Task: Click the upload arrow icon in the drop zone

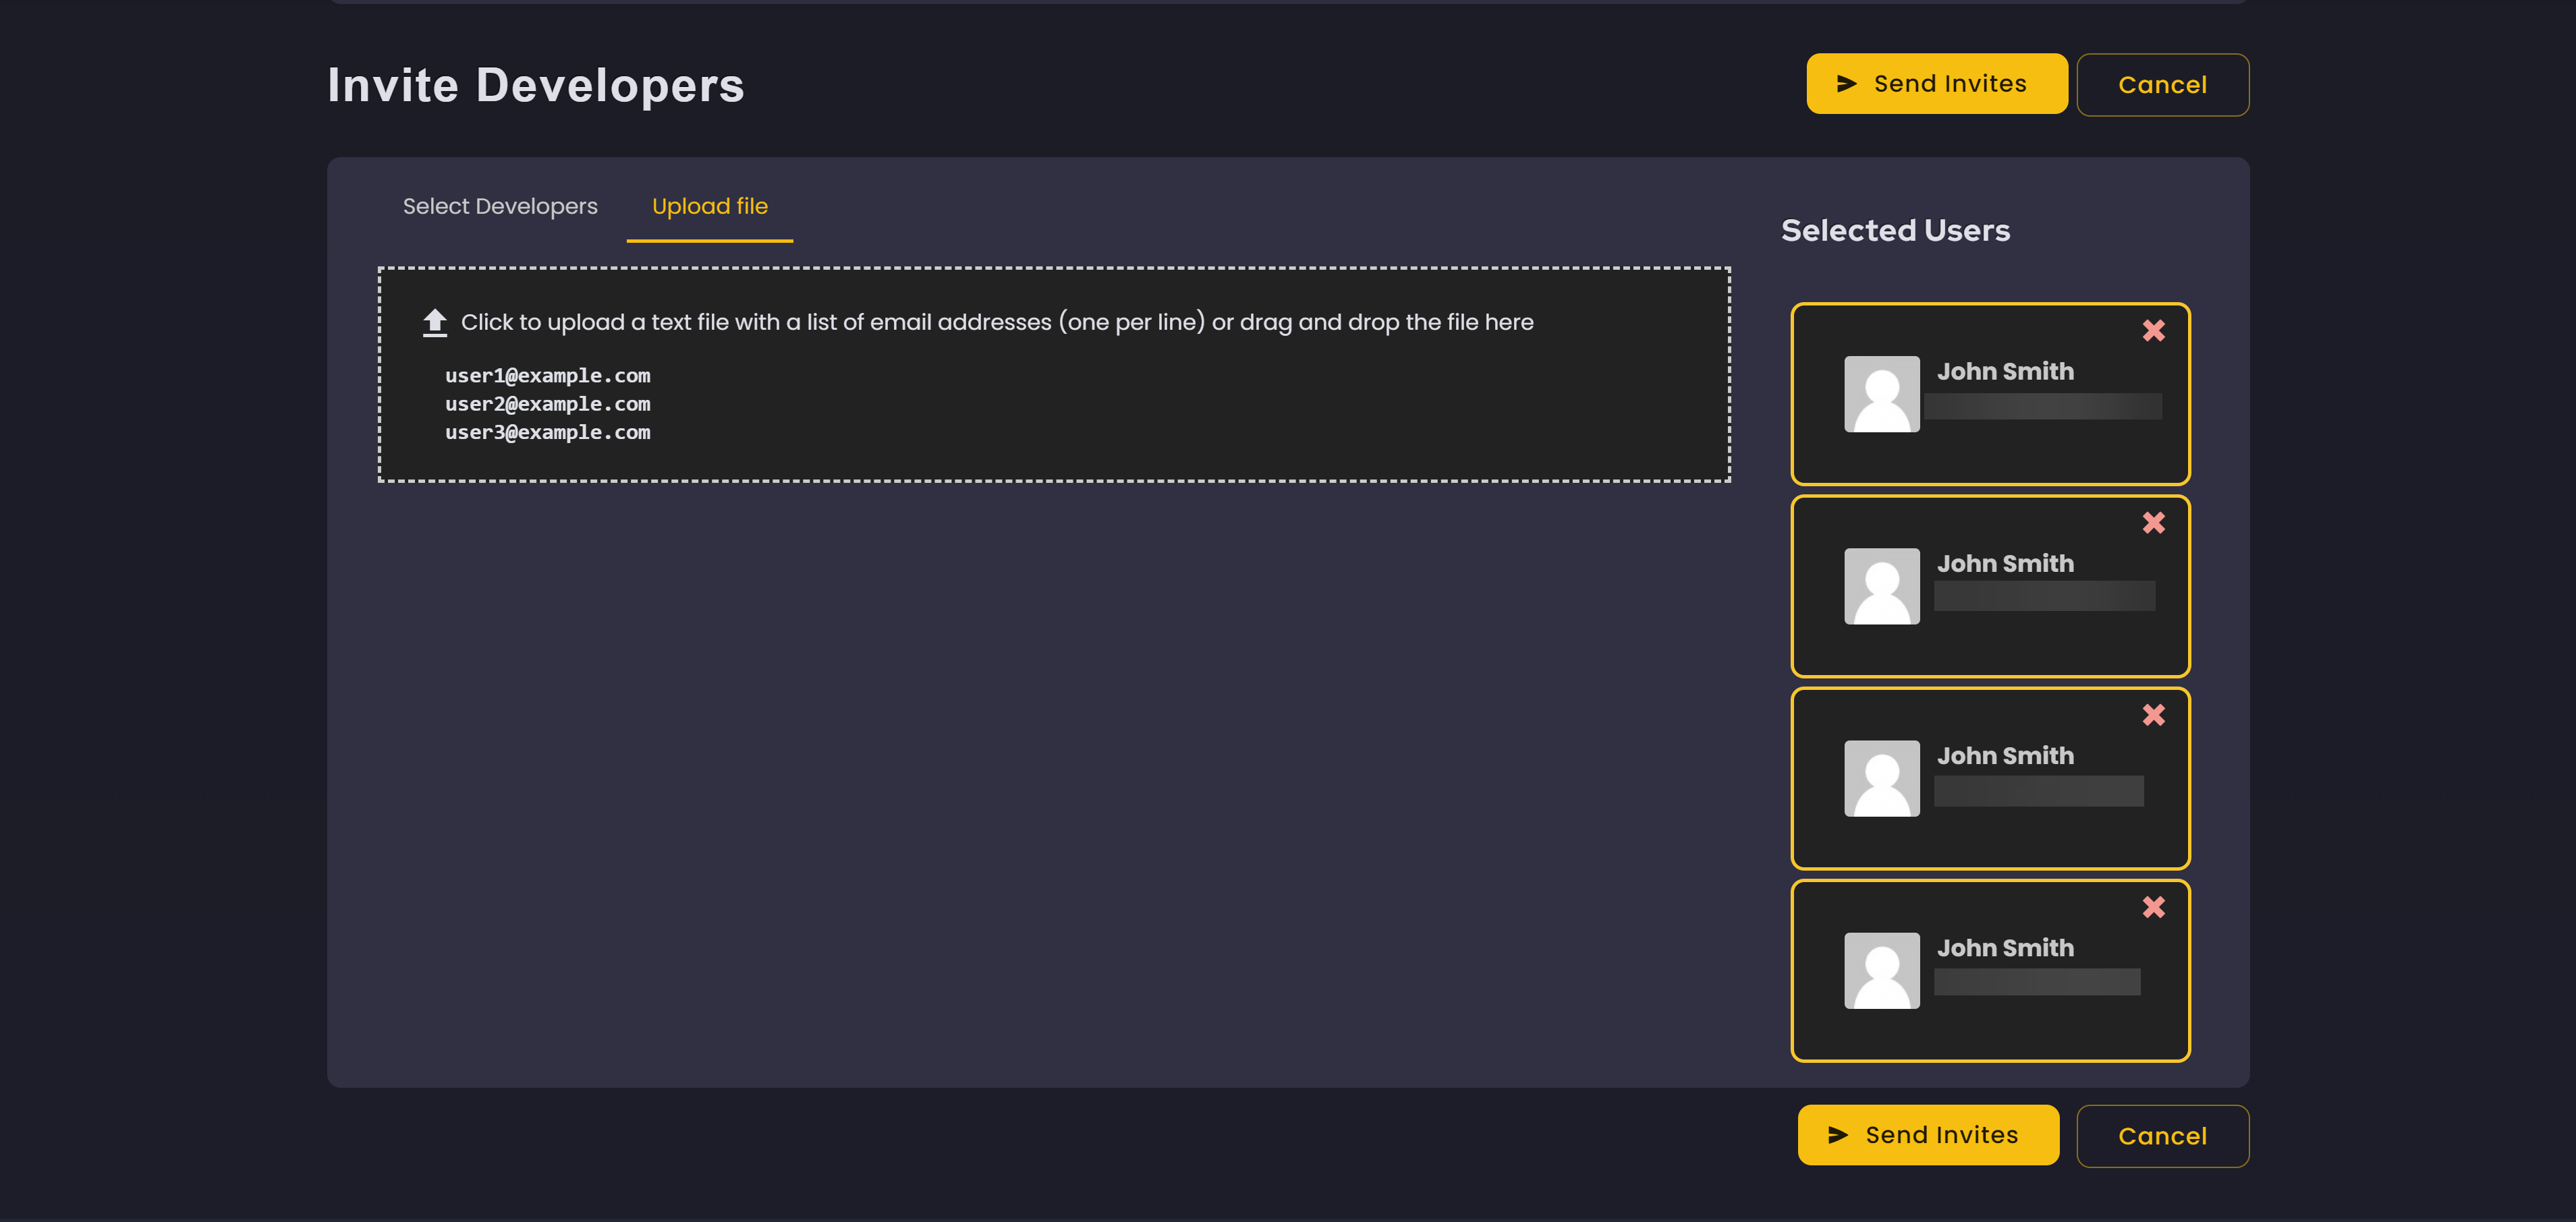Action: (434, 322)
